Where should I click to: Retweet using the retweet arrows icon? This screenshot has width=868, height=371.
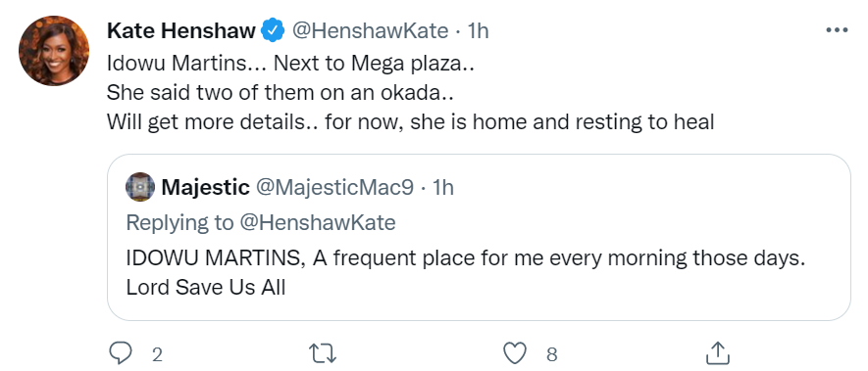coord(322,353)
